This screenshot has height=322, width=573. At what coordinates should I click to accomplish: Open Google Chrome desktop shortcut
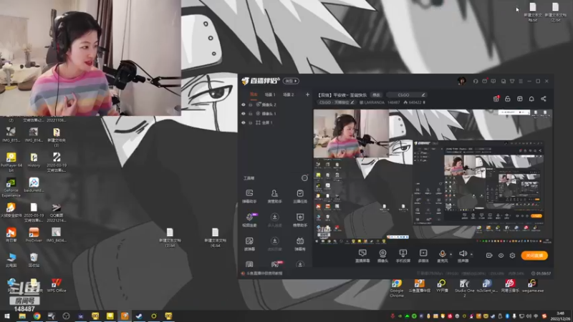(x=397, y=288)
